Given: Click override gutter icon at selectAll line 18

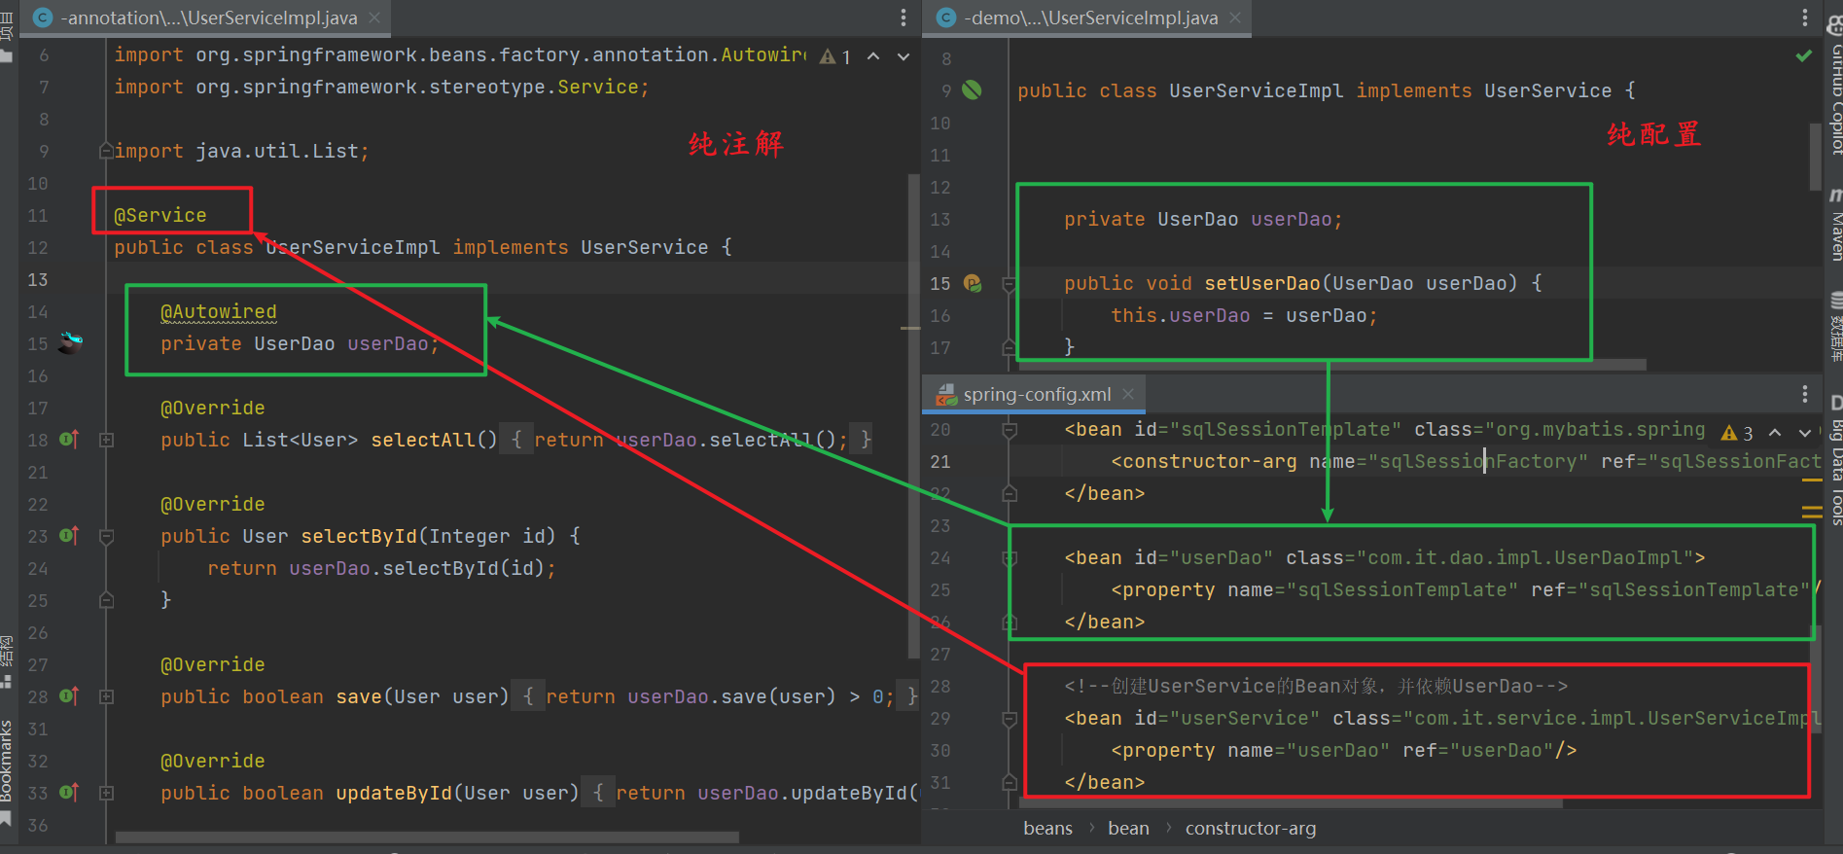Looking at the screenshot, I should point(69,439).
